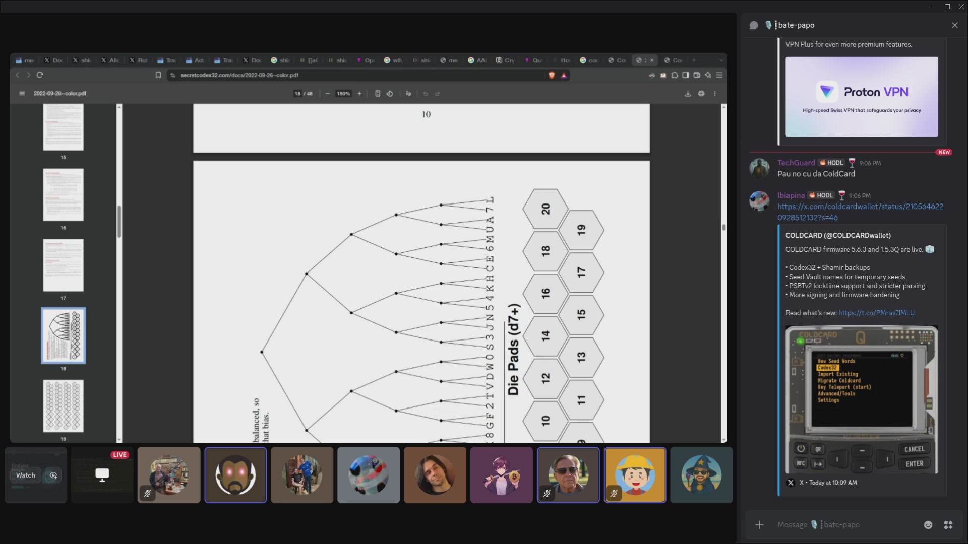The image size is (968, 544).
Task: Select the page 19 thumbnail in sidebar
Action: (64, 406)
